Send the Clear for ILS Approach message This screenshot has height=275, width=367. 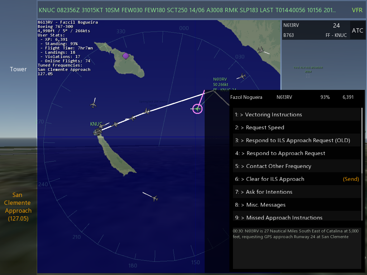351,179
